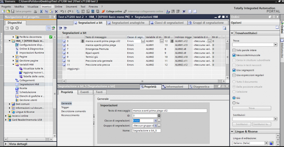The width and height of the screenshot is (284, 147).
Task: Click the Start simulation icon
Action: click(93, 11)
